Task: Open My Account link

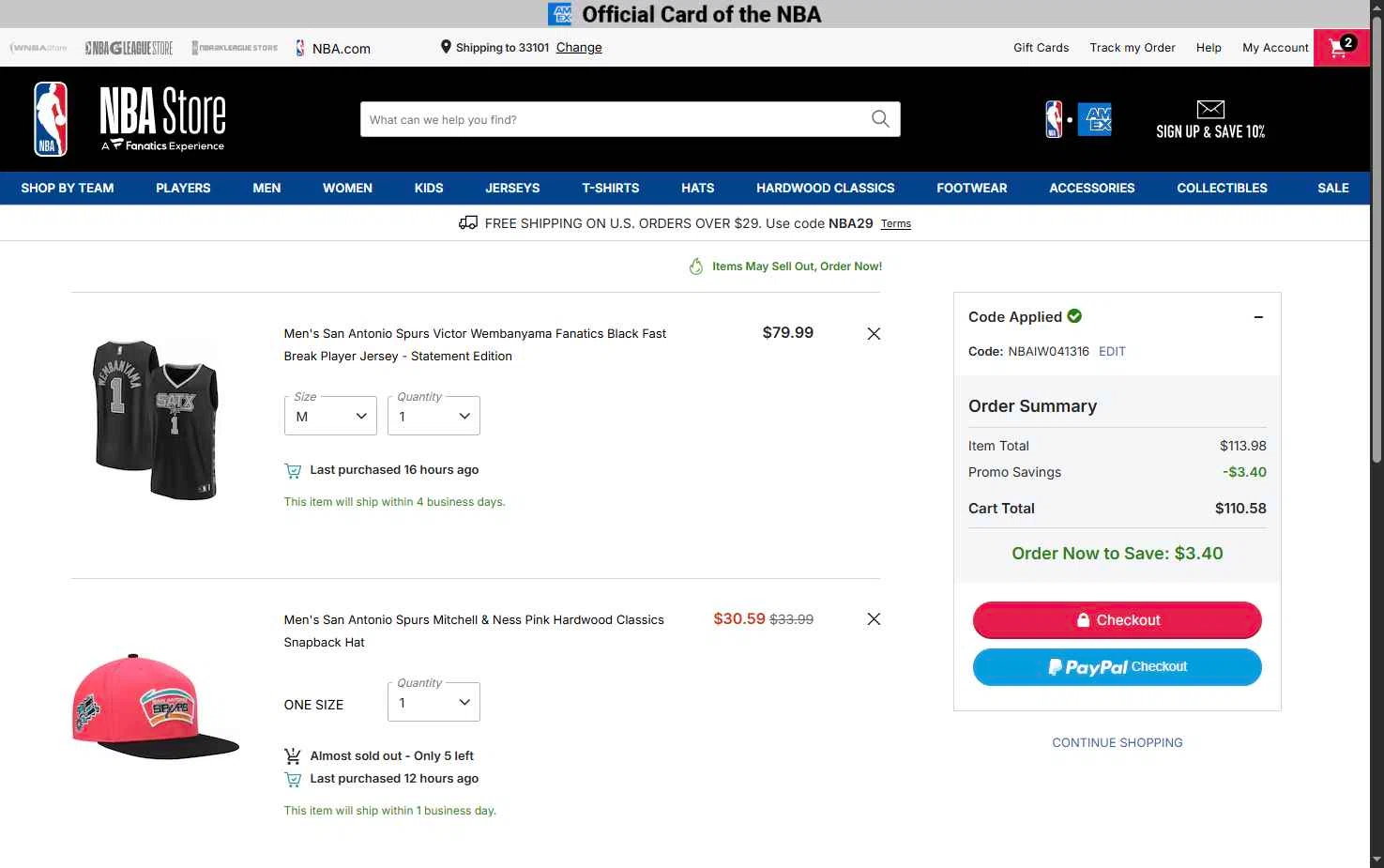Action: (x=1275, y=48)
